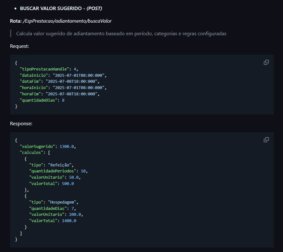This screenshot has height=252, width=283.
Task: Click the value "Hospedagem"
Action: tap(62, 202)
